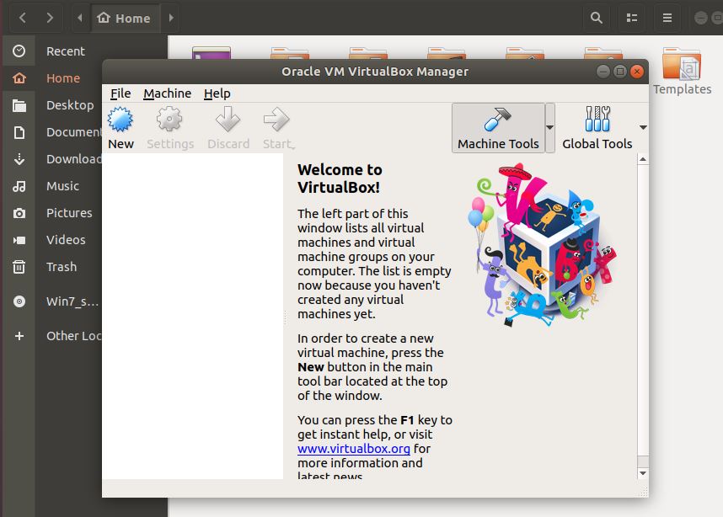Switch to Global Tools view
Viewport: 723px width, 517px height.
coord(597,128)
